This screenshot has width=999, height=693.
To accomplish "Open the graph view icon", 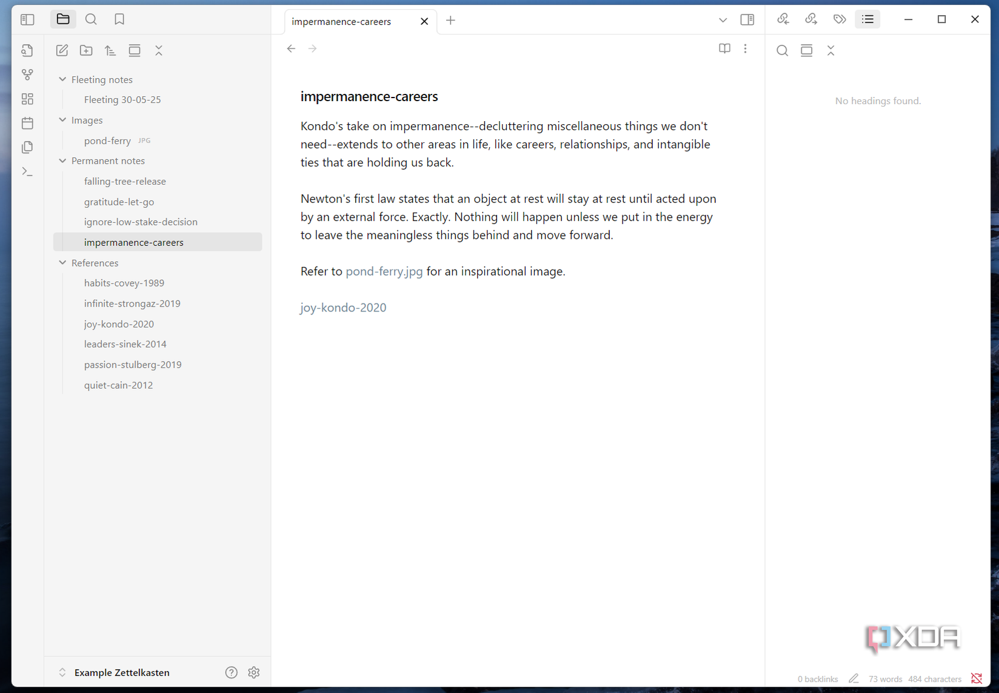I will [27, 75].
